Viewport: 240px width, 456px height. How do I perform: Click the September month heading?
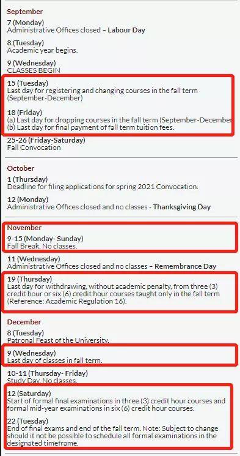point(25,12)
